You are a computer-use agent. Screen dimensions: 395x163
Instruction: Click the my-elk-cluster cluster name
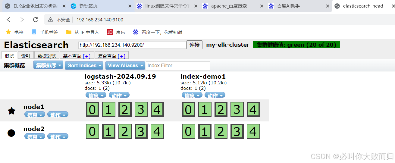(x=228, y=45)
